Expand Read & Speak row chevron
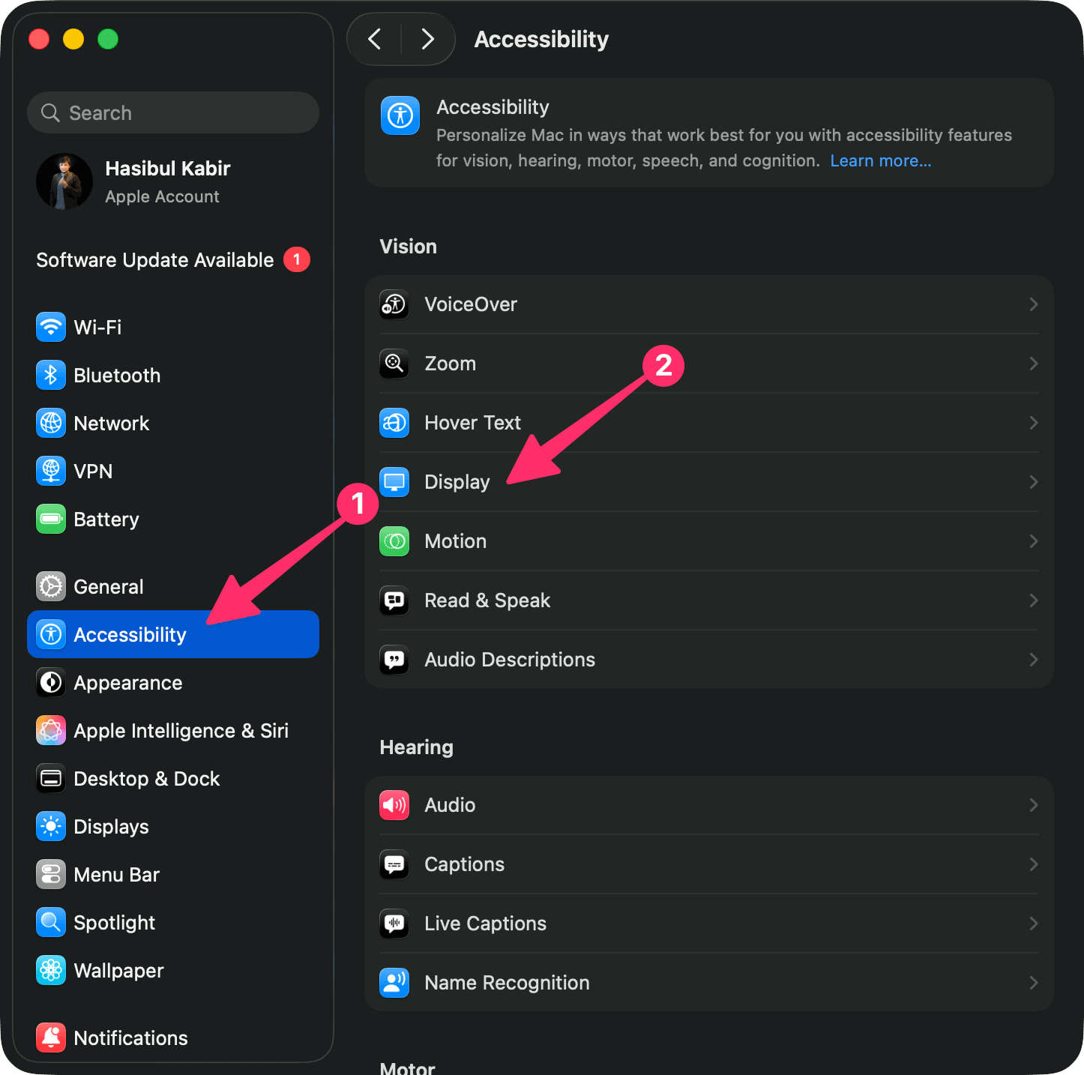Screen dimensions: 1084x1075 [x=1034, y=600]
